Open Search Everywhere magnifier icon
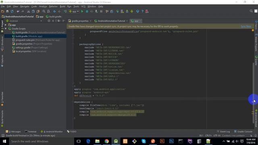The height and width of the screenshot is (145, 258). point(251,11)
